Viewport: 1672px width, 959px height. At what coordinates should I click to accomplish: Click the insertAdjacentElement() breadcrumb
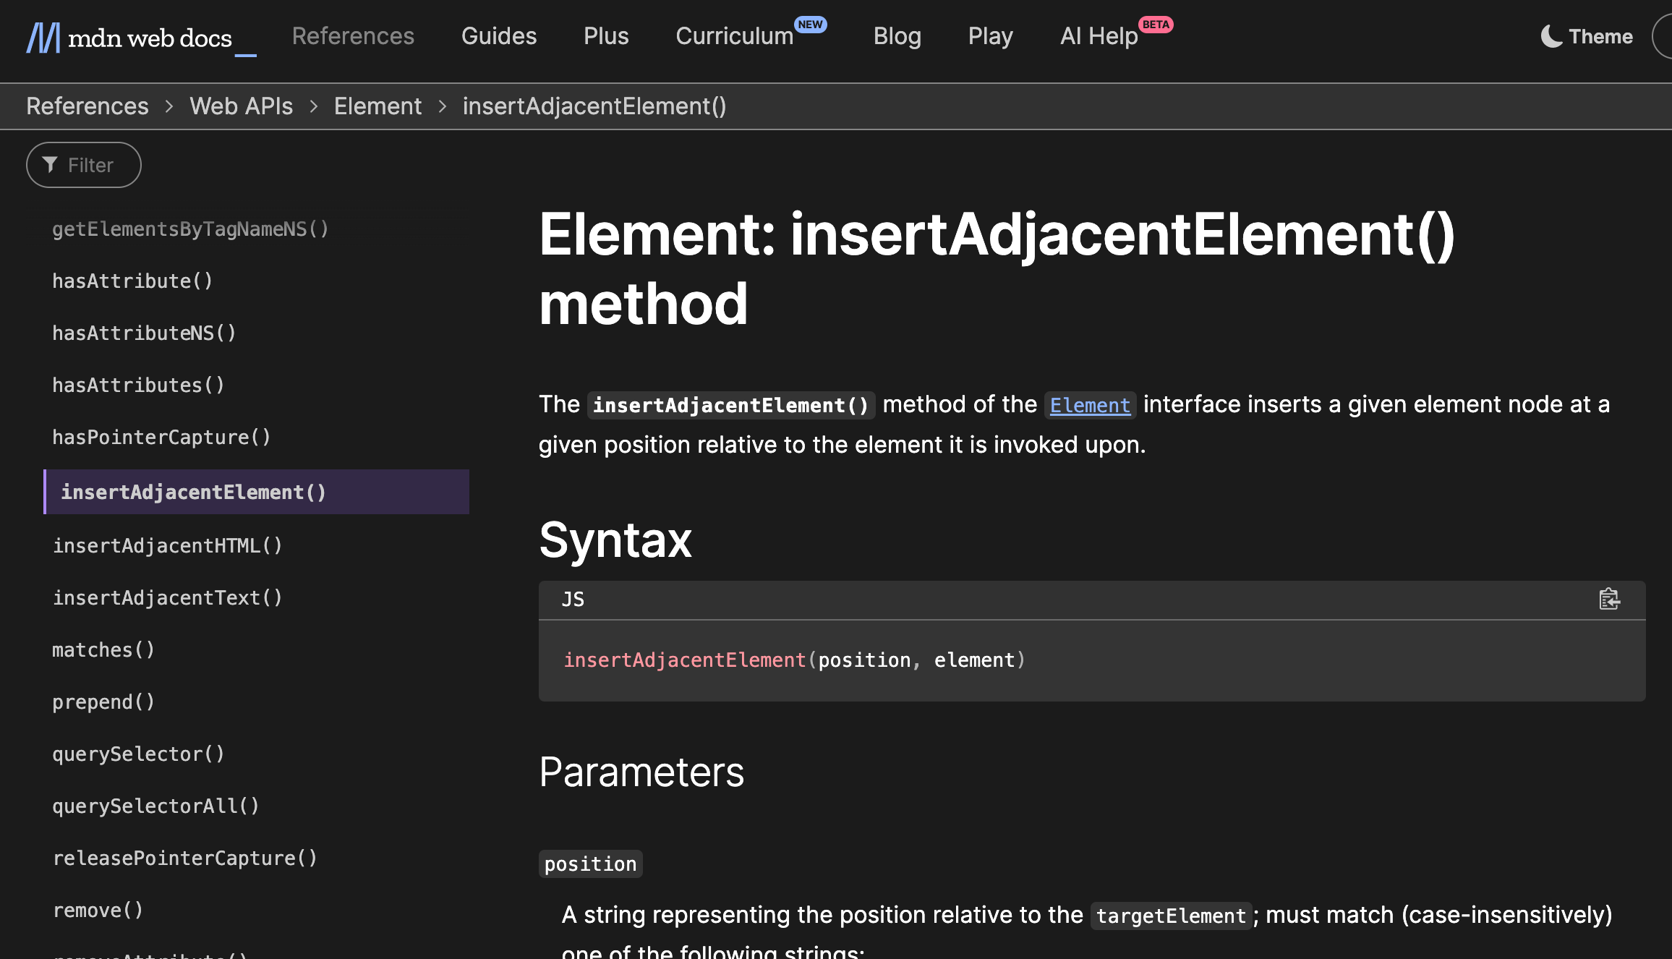(x=594, y=106)
